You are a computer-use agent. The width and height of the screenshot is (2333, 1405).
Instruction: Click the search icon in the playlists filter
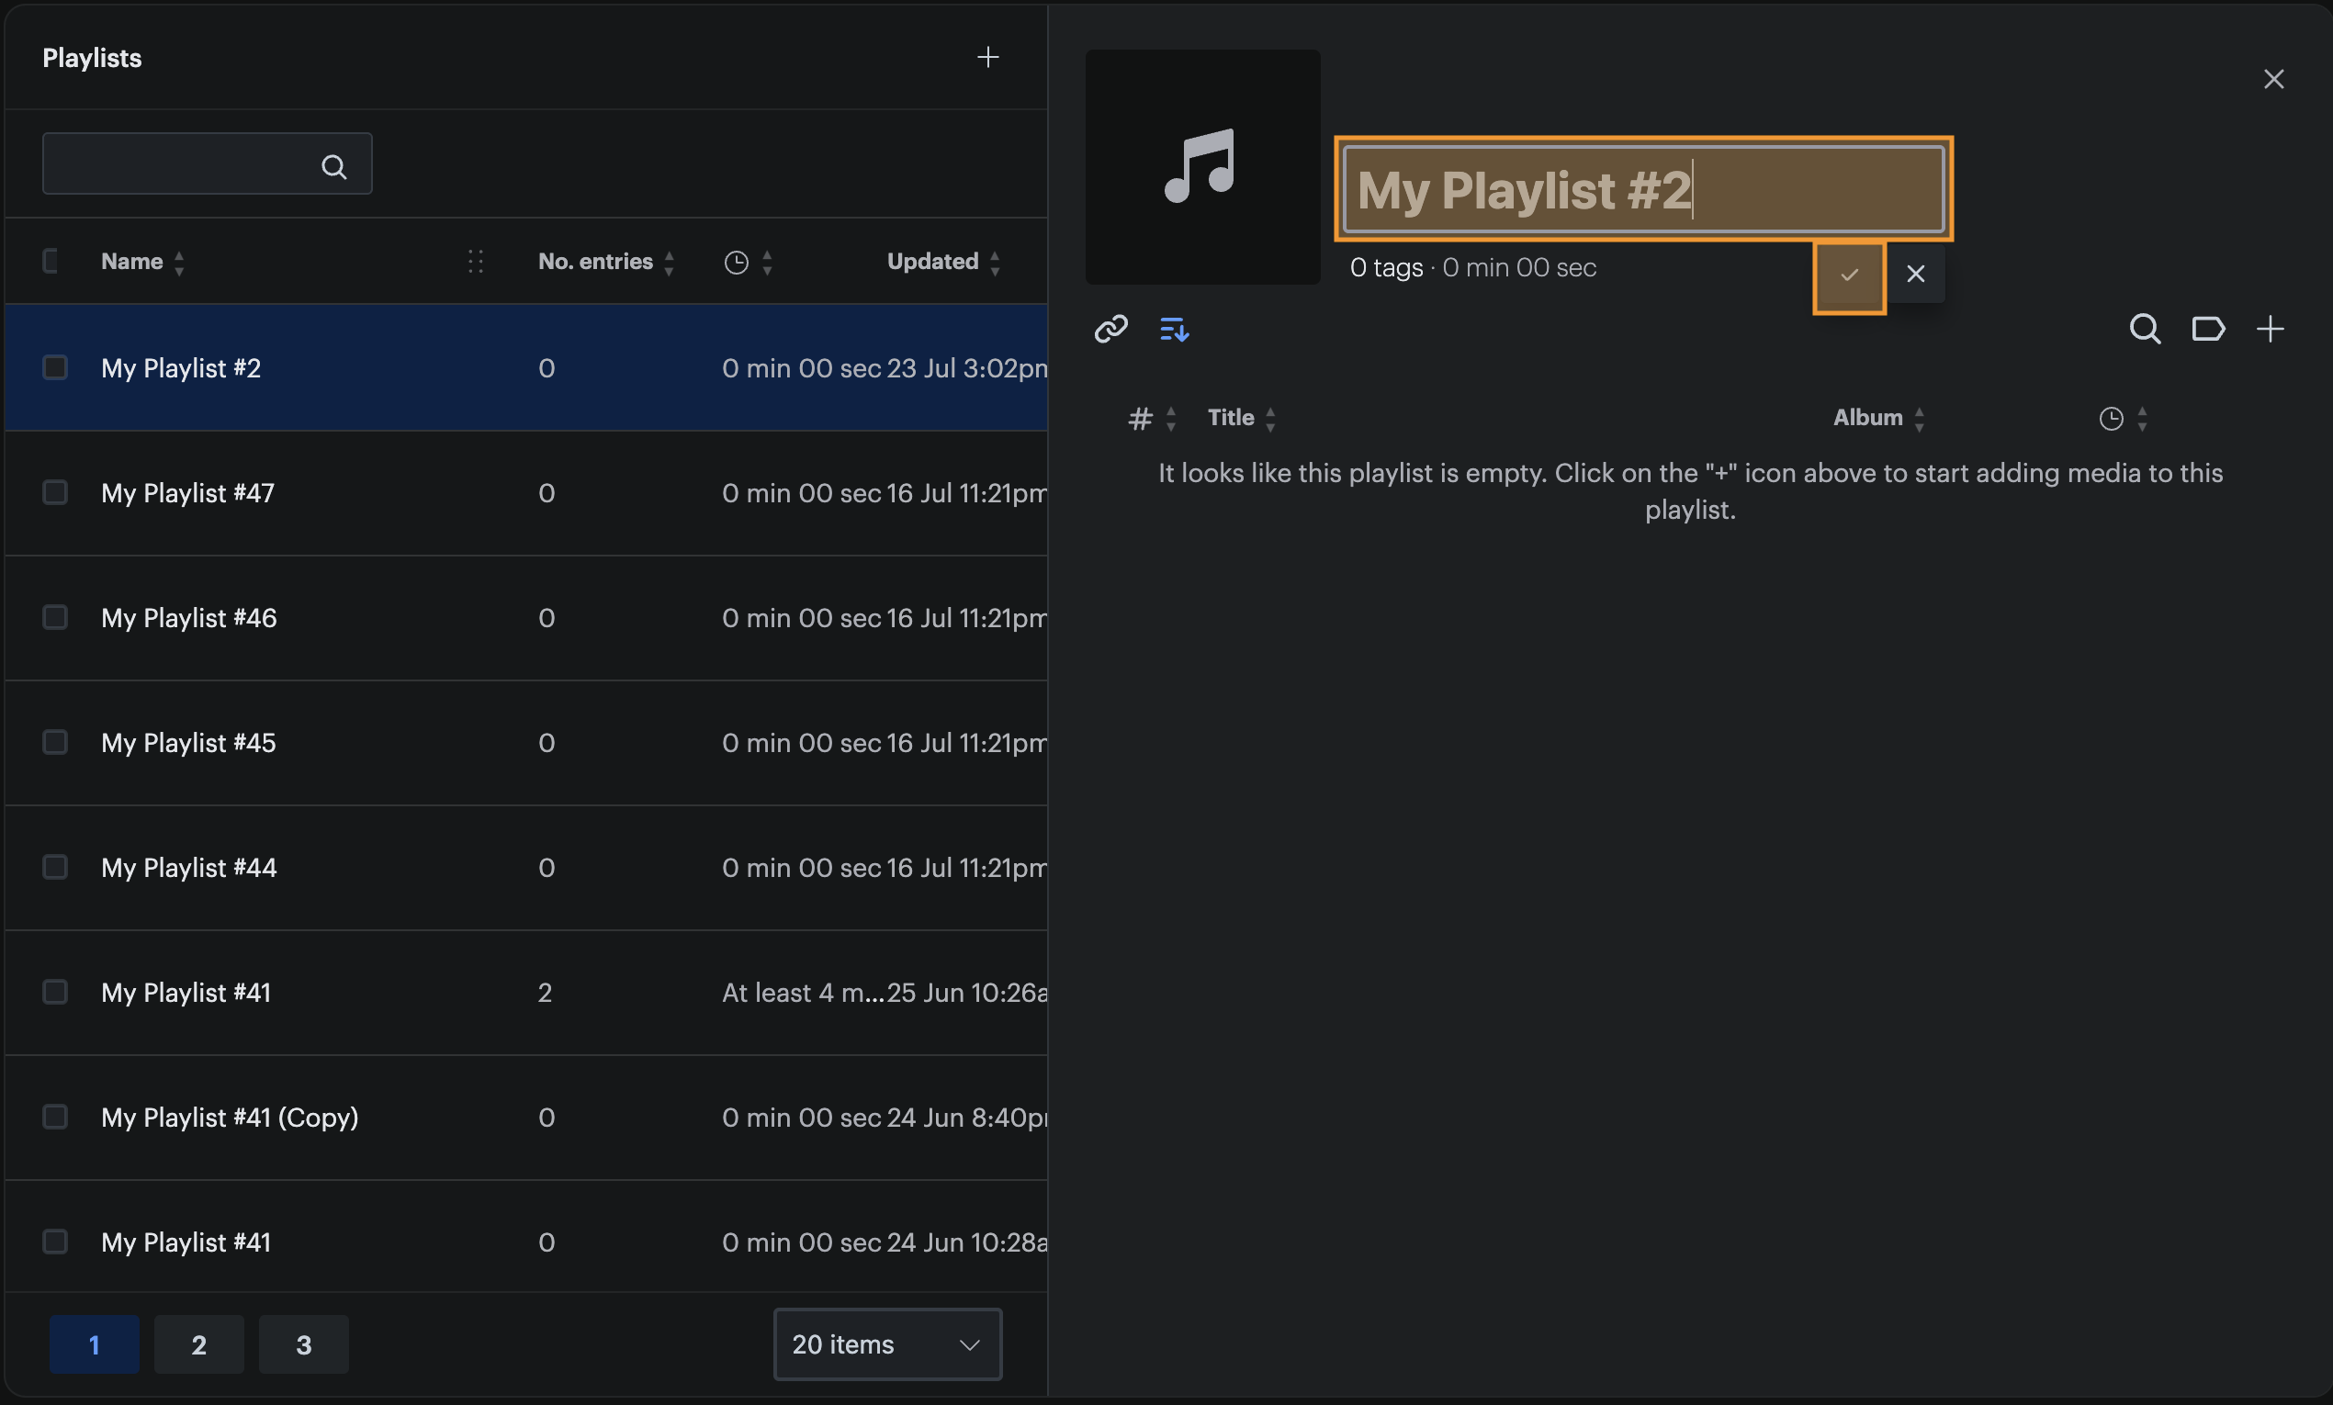[333, 166]
